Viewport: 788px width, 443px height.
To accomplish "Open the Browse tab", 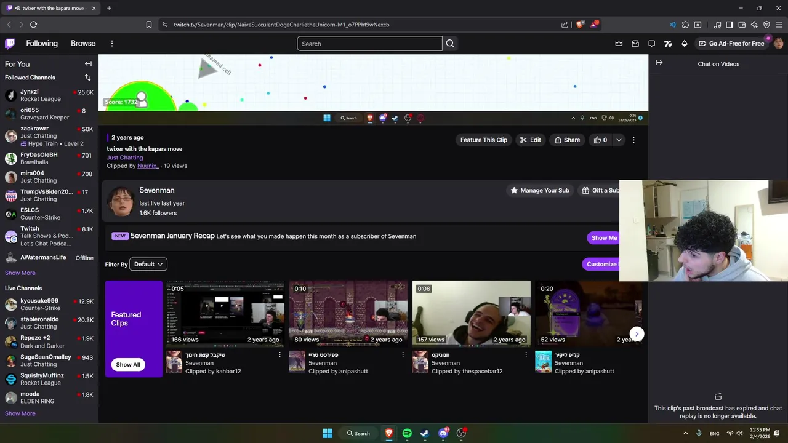I will pos(83,44).
